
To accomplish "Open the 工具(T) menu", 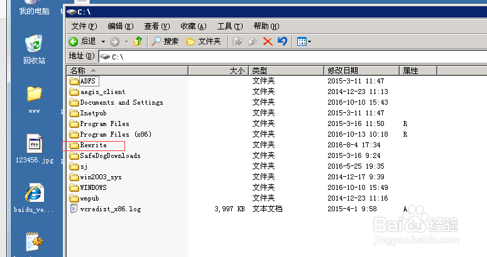I will point(230,26).
